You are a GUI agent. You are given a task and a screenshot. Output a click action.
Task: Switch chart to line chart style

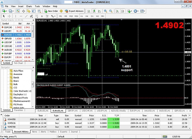tap(99, 11)
